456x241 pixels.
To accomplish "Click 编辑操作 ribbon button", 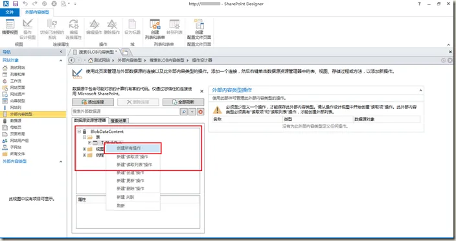I will coord(94,27).
